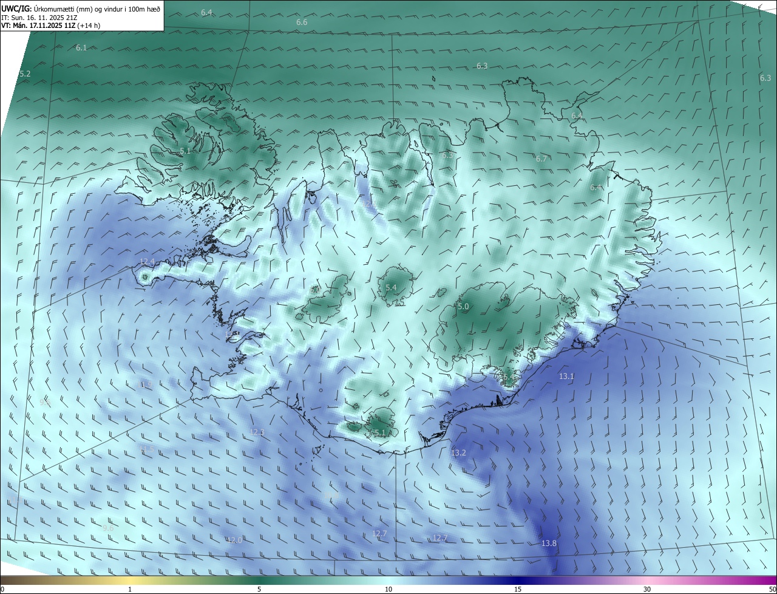Click the 13.2 value label
The image size is (777, 594).
pyautogui.click(x=459, y=453)
